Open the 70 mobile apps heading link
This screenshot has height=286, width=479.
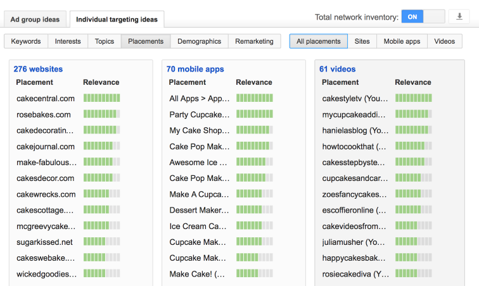point(195,69)
